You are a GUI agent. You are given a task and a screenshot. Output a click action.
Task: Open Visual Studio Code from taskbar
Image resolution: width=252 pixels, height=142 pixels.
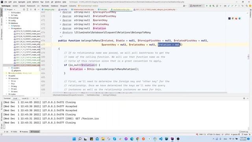click(x=161, y=139)
